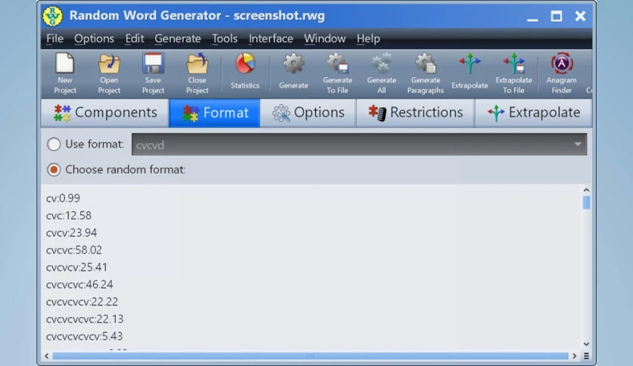Click the horizontal scrollbar thumb
The image size is (633, 366).
click(310, 356)
